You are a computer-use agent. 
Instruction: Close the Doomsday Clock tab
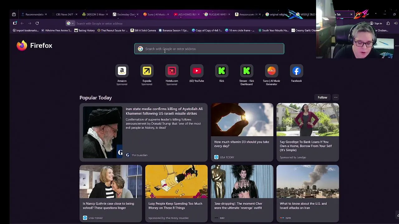[x=137, y=14]
